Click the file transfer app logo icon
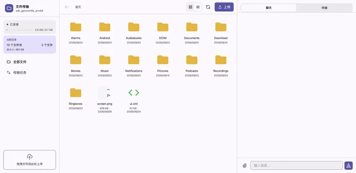The height and width of the screenshot is (173, 356). point(9,8)
